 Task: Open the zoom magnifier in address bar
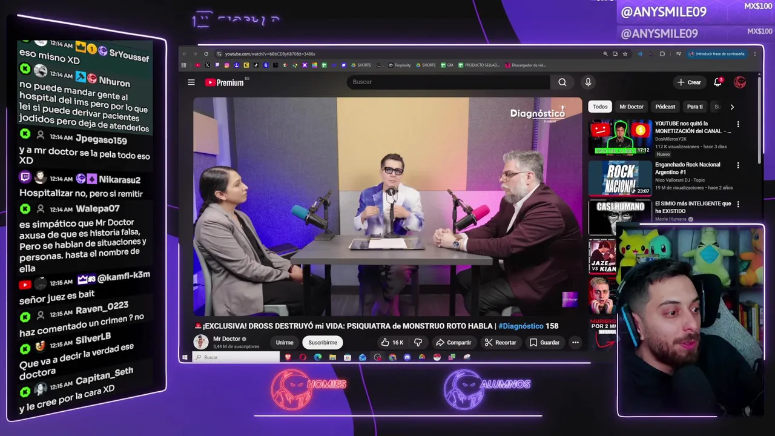click(605, 54)
